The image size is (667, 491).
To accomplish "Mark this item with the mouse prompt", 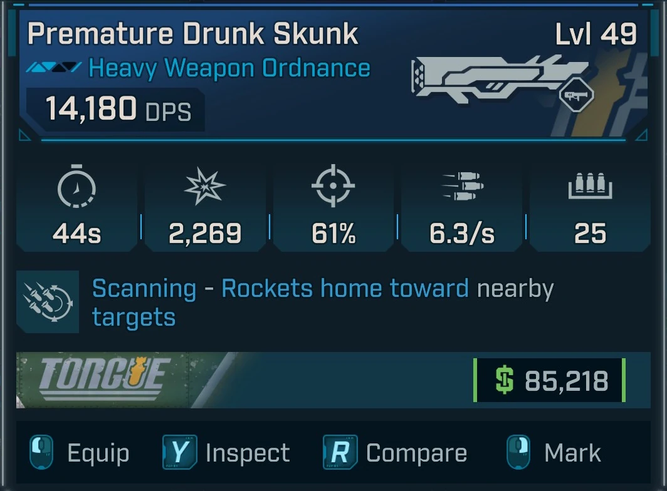I will tap(554, 453).
